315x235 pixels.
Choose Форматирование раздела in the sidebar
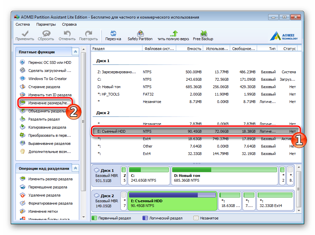[x=50, y=203]
